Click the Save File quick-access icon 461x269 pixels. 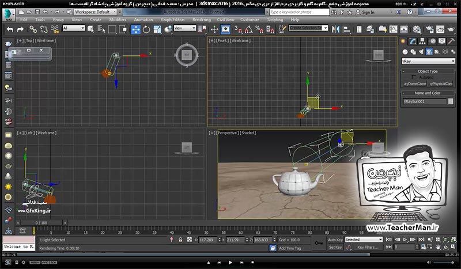click(x=37, y=12)
